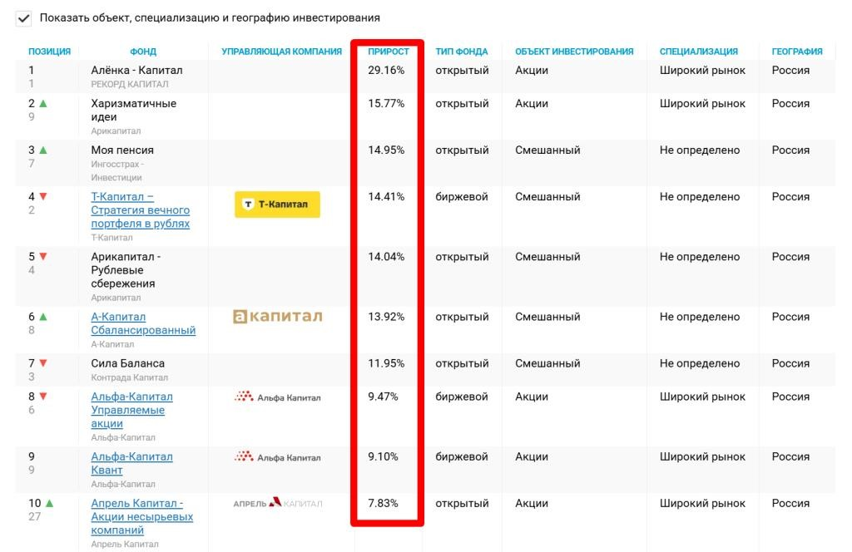Click the А-Капитал company logo
This screenshot has height=552, width=852.
click(x=277, y=317)
